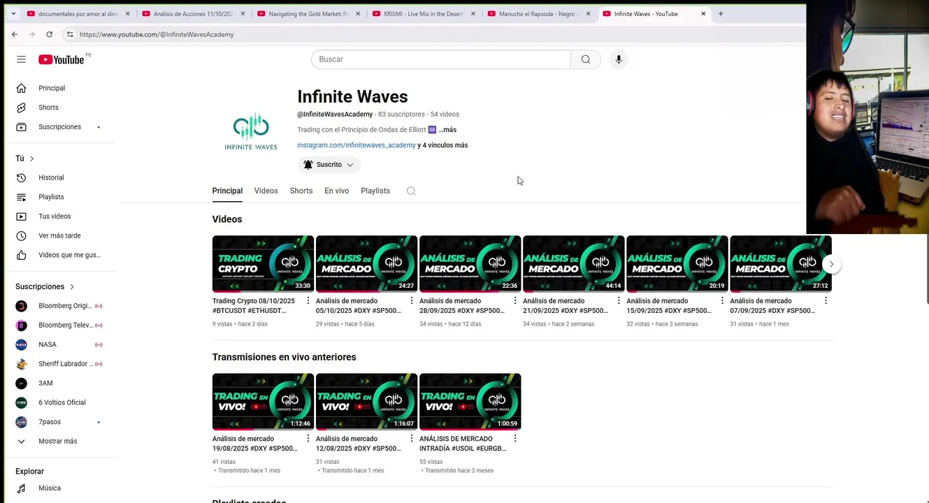Show next videos carousel arrow

pos(831,264)
